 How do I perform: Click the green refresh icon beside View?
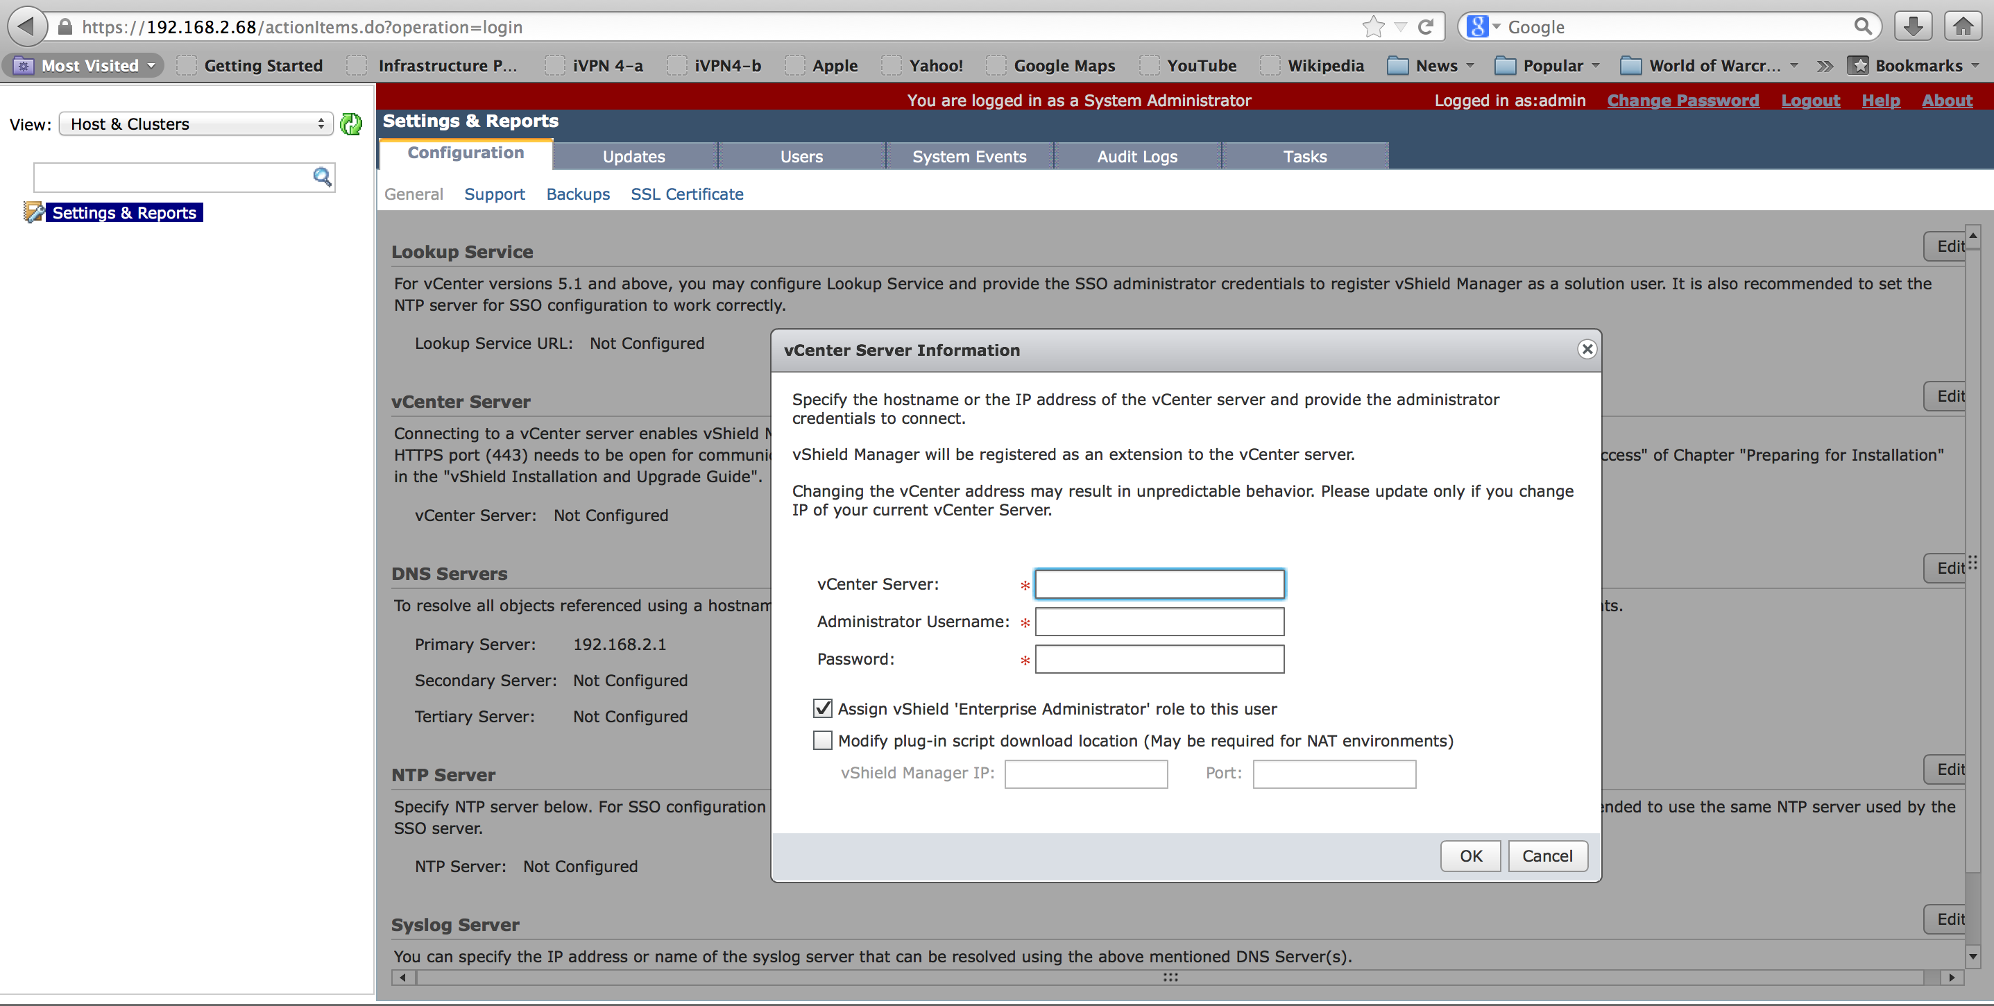click(350, 123)
